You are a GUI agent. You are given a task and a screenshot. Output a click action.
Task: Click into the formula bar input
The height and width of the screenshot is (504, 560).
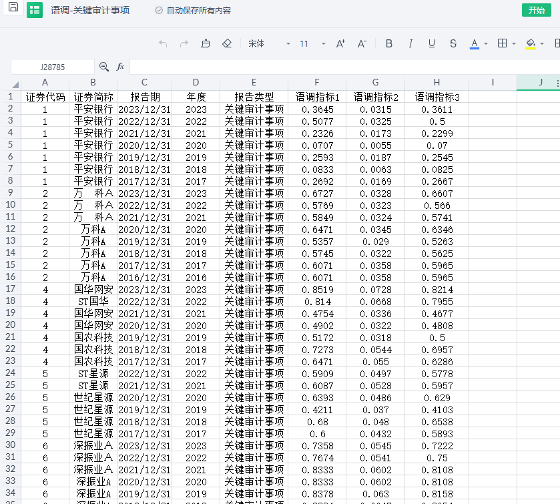click(x=344, y=67)
